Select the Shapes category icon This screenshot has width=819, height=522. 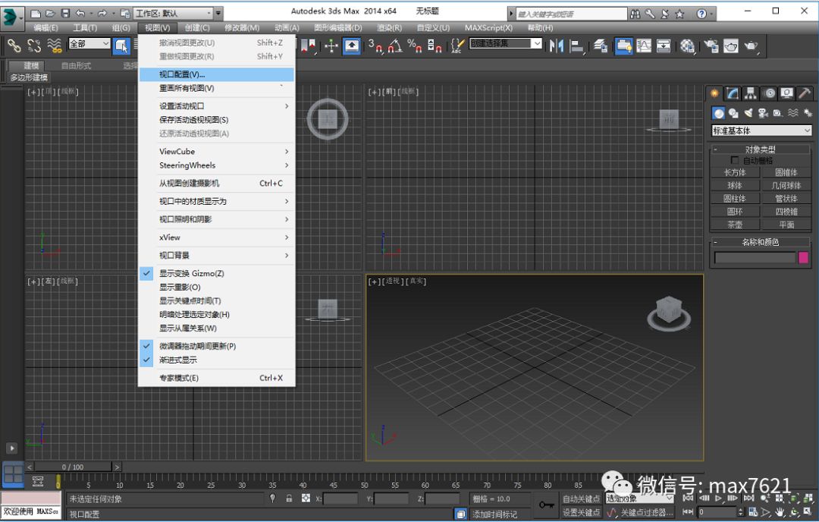click(733, 113)
